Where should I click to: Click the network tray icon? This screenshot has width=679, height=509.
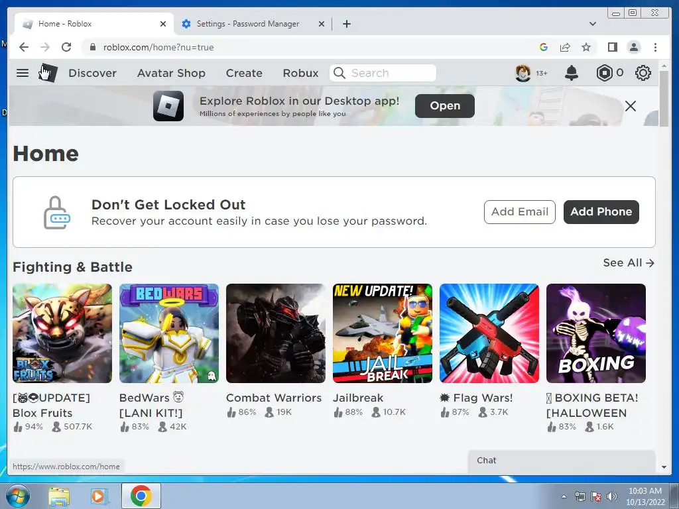coord(580,496)
